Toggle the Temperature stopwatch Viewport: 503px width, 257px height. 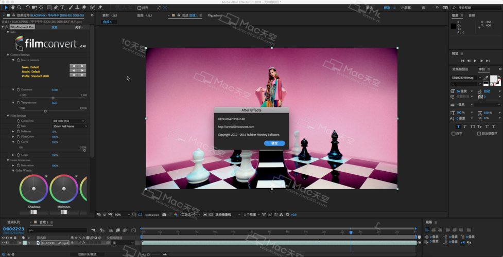[x=19, y=103]
